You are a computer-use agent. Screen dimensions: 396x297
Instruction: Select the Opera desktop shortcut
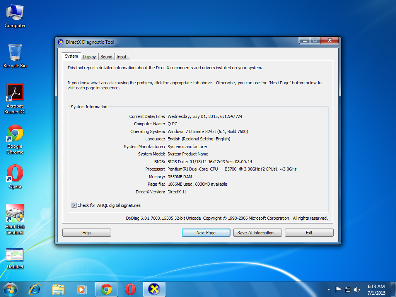click(x=15, y=176)
